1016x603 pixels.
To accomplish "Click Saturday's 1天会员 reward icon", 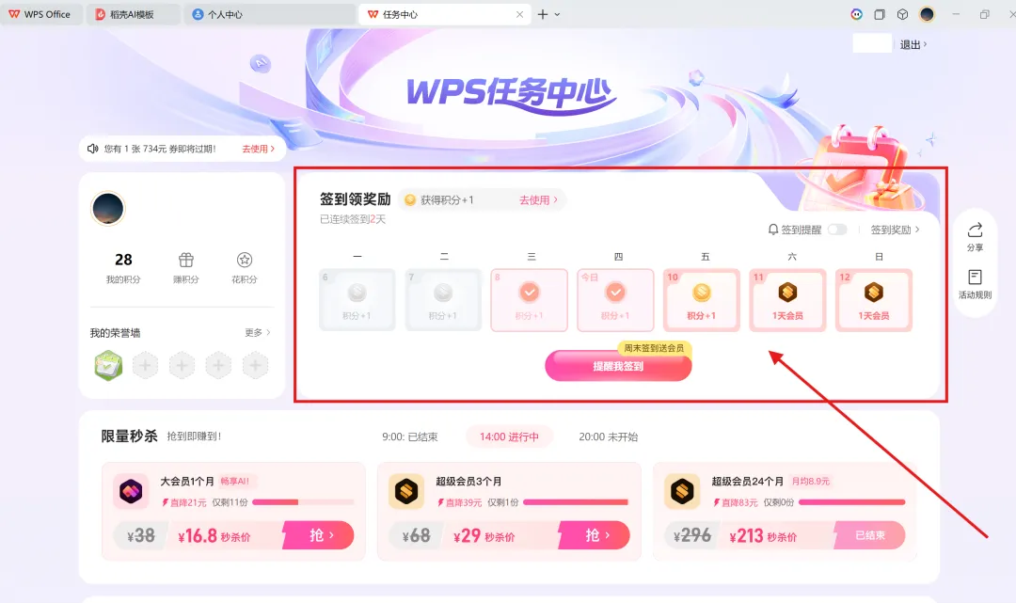I will tap(787, 293).
